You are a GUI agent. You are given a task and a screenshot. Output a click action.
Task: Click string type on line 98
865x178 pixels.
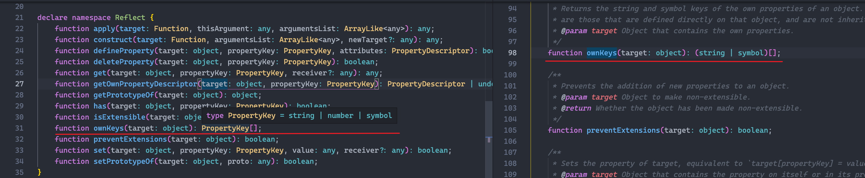click(712, 53)
